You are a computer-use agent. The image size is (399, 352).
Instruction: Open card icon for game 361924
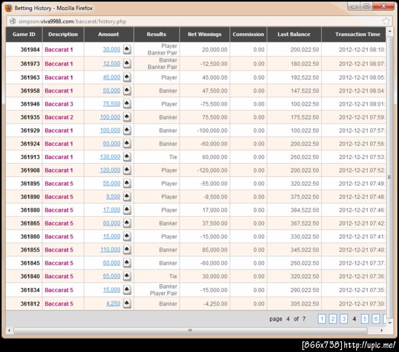[x=127, y=143]
